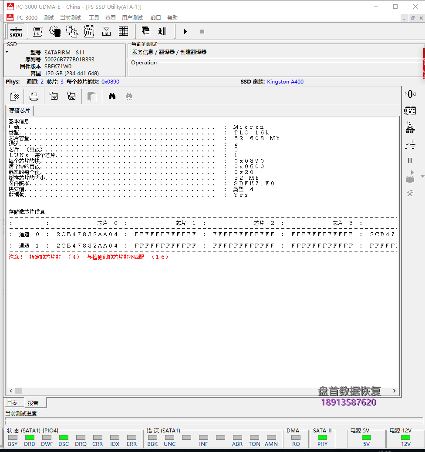Click the clear document icon
The width and height of the screenshot is (425, 452).
point(14,96)
